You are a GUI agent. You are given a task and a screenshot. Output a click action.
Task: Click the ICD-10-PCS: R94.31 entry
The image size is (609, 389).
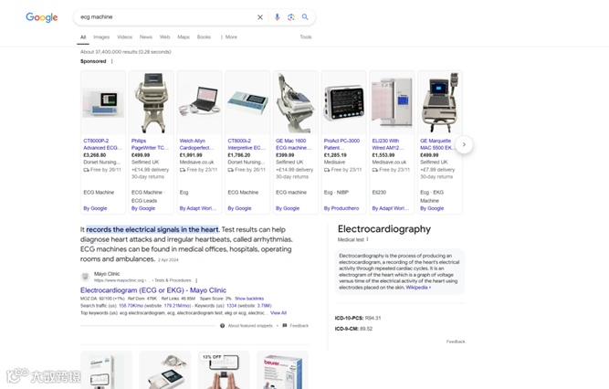pyautogui.click(x=358, y=318)
